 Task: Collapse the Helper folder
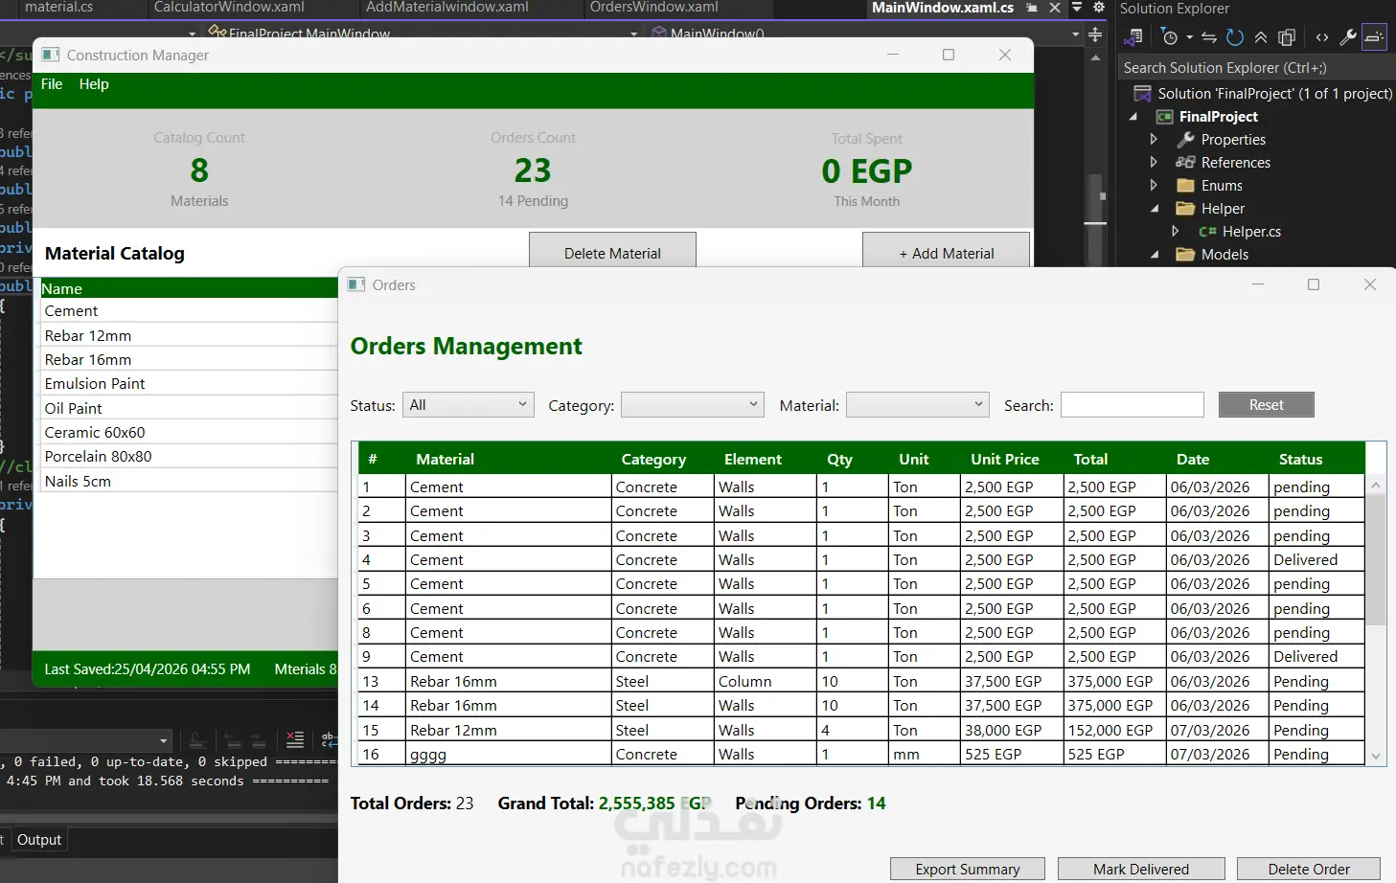tap(1155, 209)
